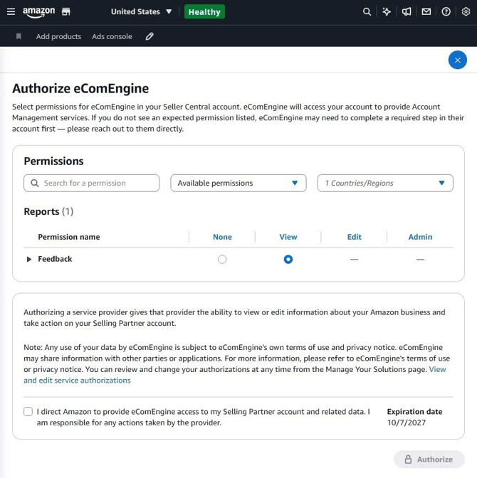The height and width of the screenshot is (478, 477).
Task: Click the None column header
Action: pyautogui.click(x=222, y=237)
